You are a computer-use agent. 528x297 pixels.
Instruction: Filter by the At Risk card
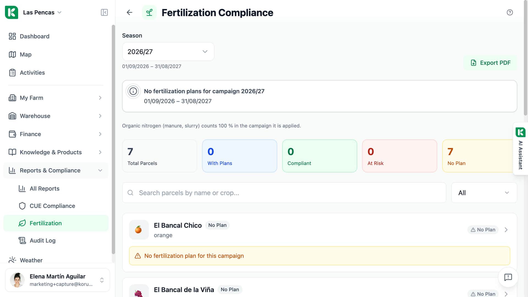tap(400, 156)
